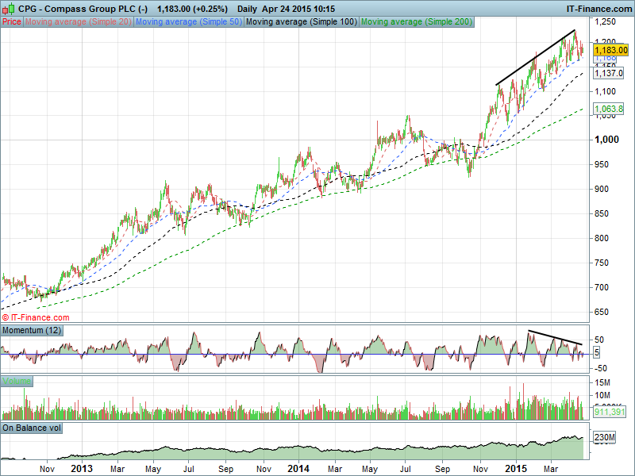Open Moving average (Simple 100) legend label
This screenshot has width=635, height=476.
[x=301, y=21]
